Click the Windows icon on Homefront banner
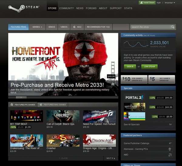182x166 pixels. point(113,84)
